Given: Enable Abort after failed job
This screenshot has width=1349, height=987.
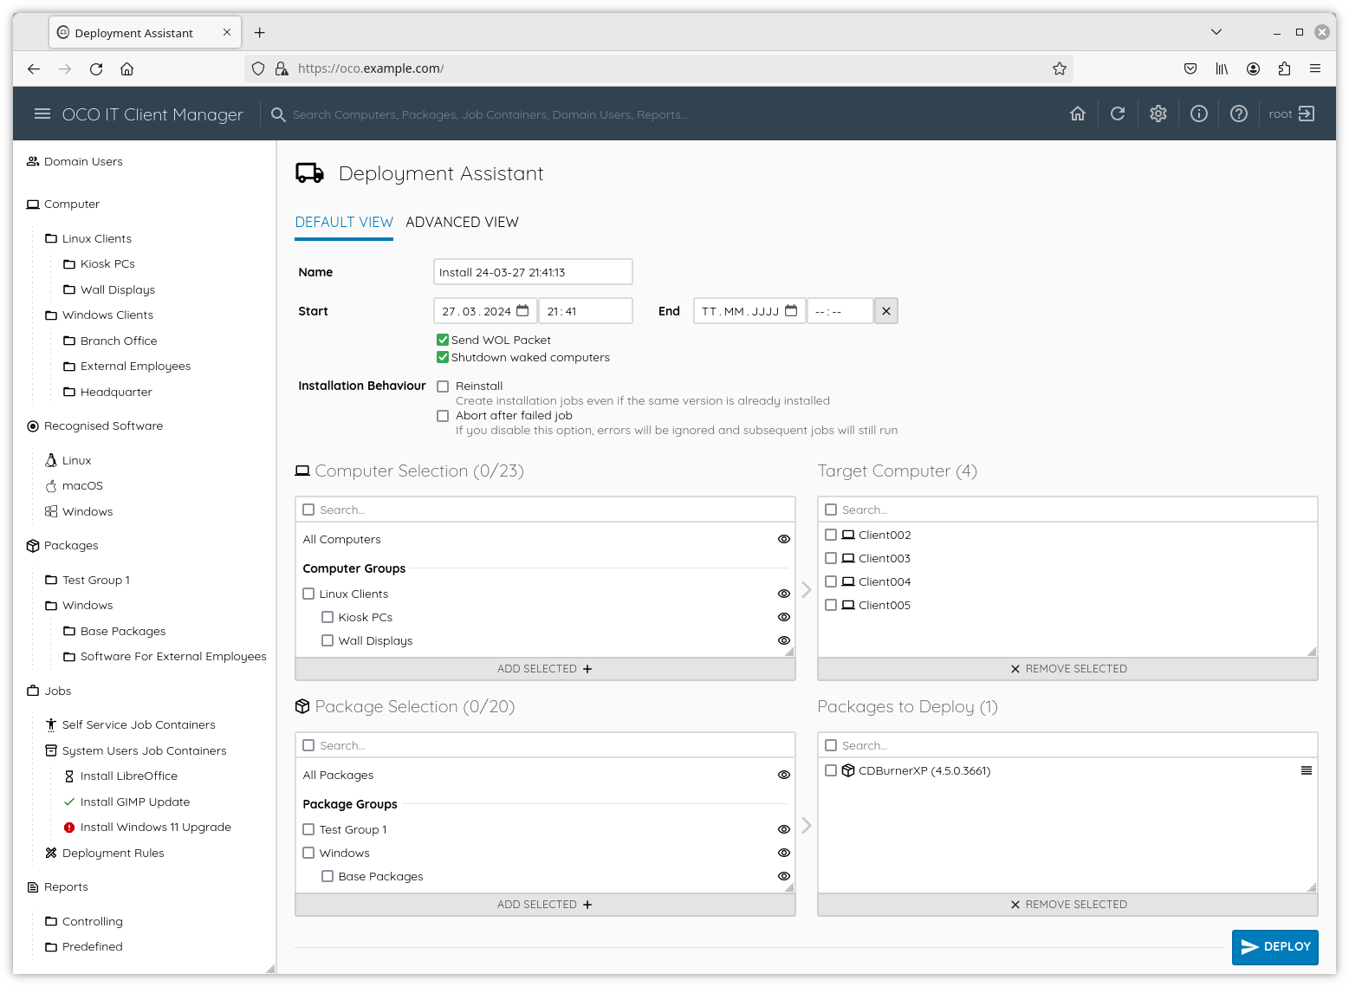Looking at the screenshot, I should coord(443,416).
